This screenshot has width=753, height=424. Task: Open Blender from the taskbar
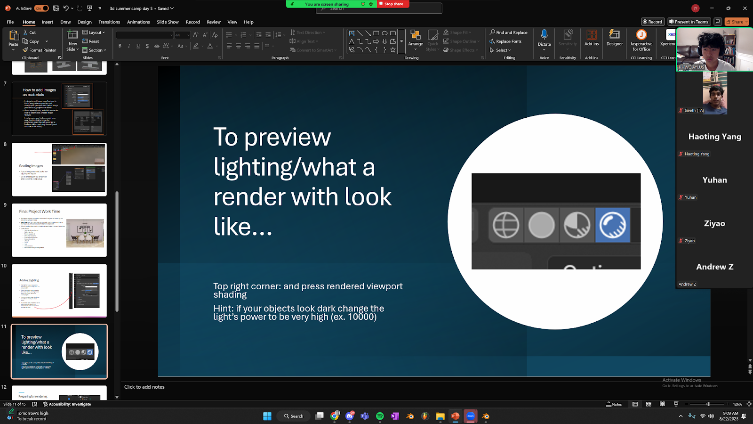[x=410, y=416]
